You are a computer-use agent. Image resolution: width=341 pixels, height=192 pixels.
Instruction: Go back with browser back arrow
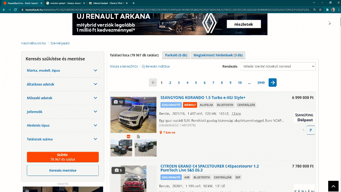4,10
